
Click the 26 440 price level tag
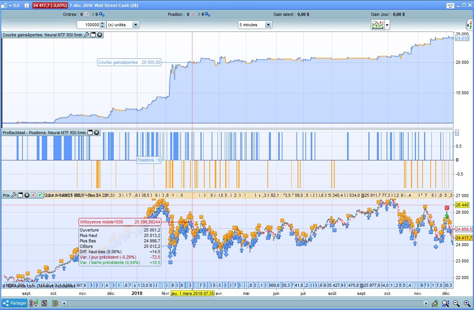coord(462,205)
